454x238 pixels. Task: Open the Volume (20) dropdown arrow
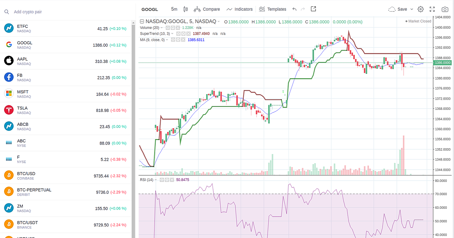(162, 28)
